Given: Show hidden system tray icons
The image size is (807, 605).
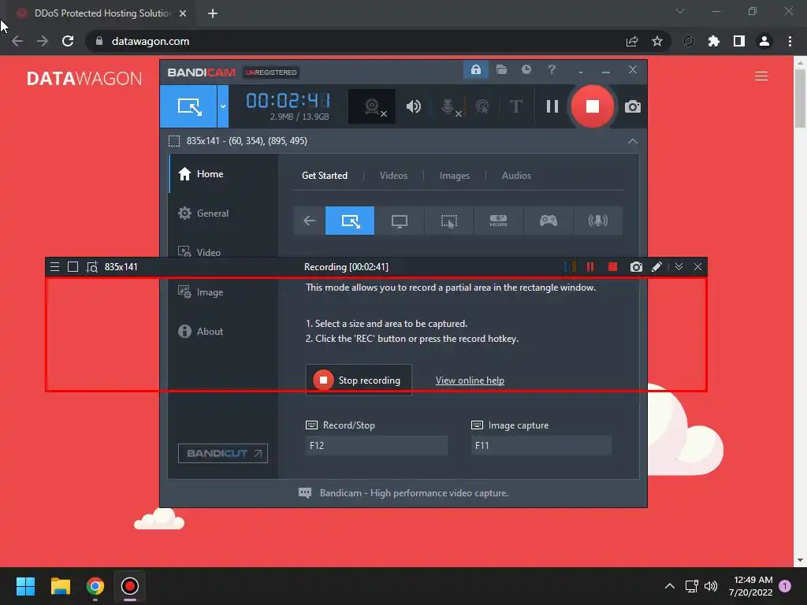Looking at the screenshot, I should (x=670, y=586).
